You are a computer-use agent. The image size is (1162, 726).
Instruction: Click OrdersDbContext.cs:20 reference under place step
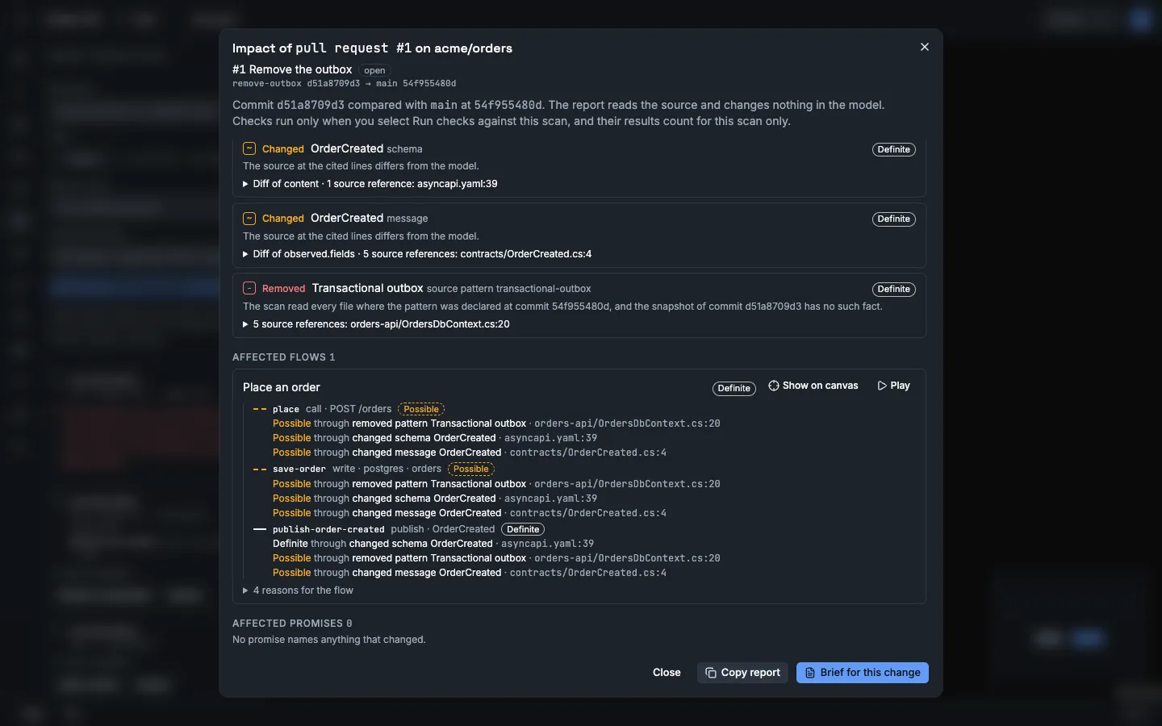click(x=627, y=423)
